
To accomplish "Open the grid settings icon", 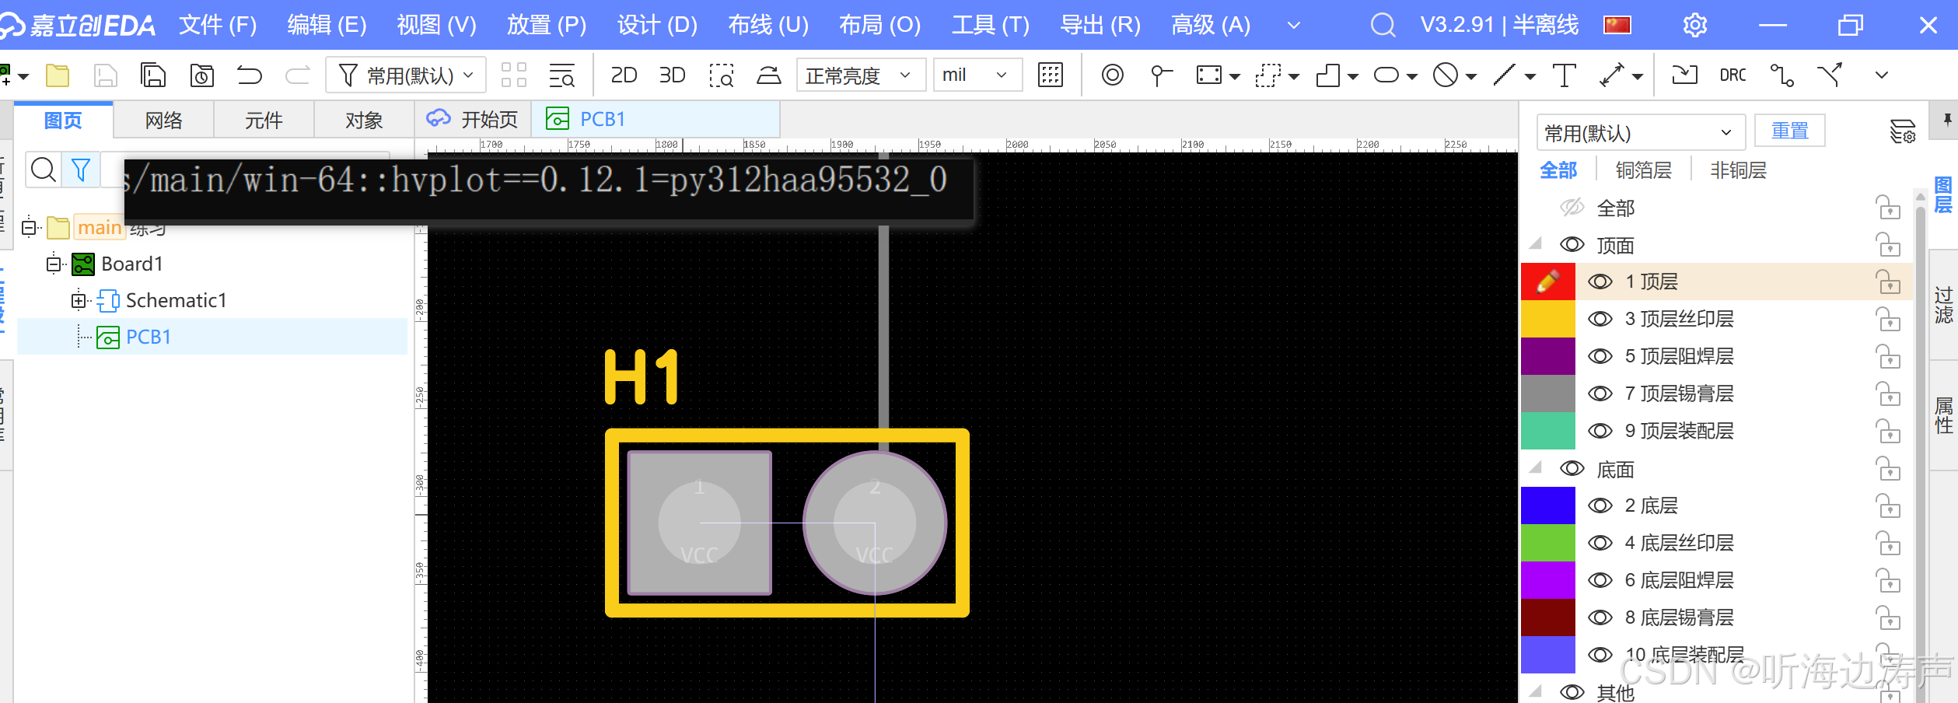I will (1051, 75).
